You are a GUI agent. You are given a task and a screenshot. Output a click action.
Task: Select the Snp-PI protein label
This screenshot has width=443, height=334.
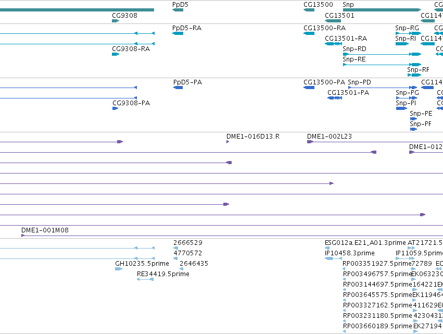coord(406,103)
